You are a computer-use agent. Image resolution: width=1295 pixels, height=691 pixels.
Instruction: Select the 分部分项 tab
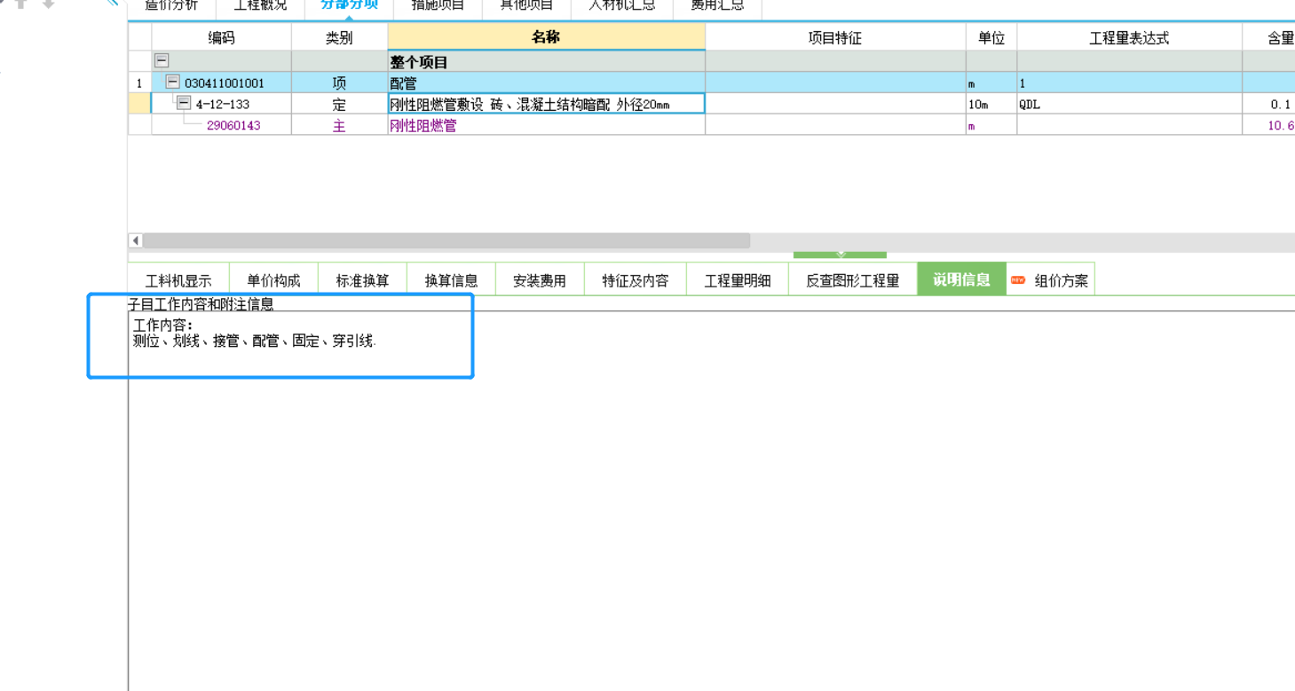(349, 5)
